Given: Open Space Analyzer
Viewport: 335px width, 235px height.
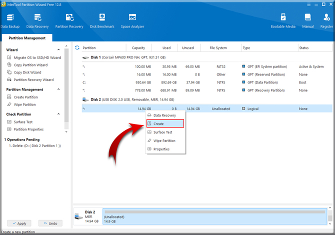Looking at the screenshot, I should click(x=132, y=20).
